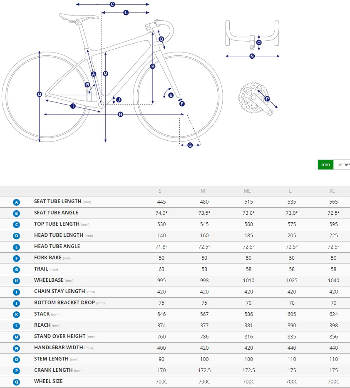Image resolution: width=350 pixels, height=388 pixels.
Task: Click the blue L icon for Reach
Action: [x=17, y=326]
